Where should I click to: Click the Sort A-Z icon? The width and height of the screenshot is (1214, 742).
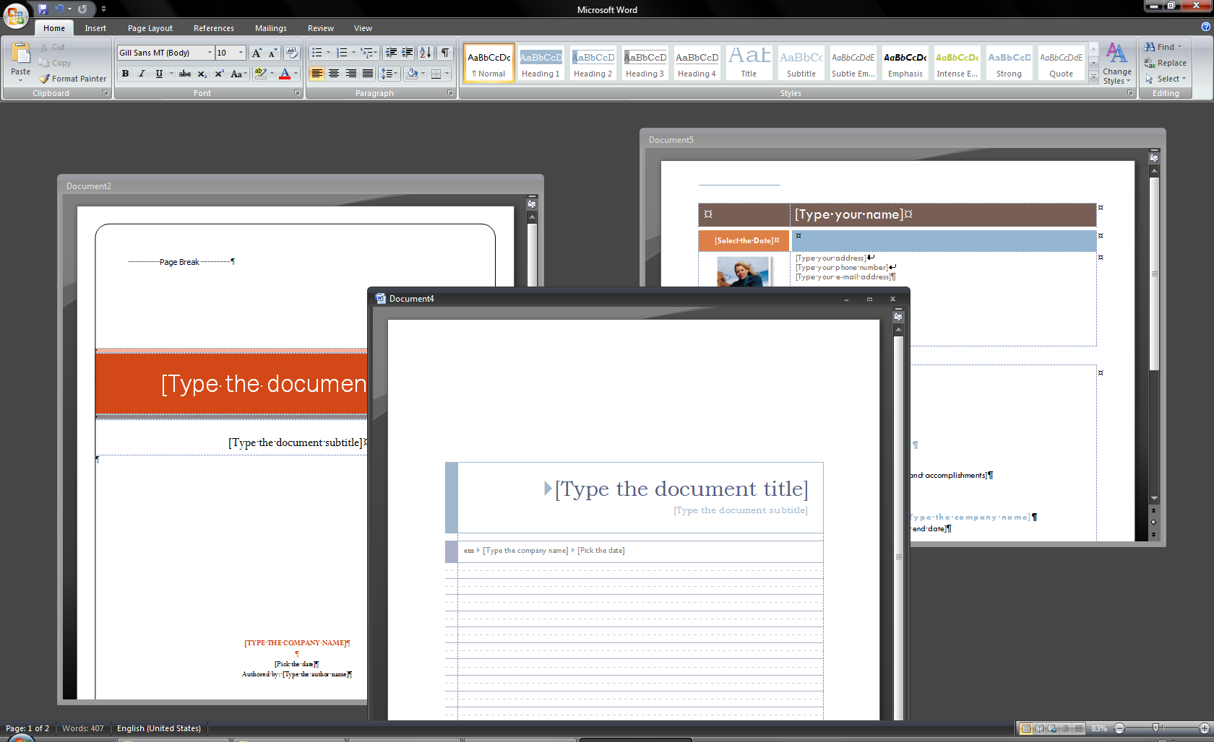426,53
